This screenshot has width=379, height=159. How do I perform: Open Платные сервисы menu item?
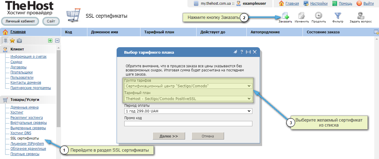point(24,154)
